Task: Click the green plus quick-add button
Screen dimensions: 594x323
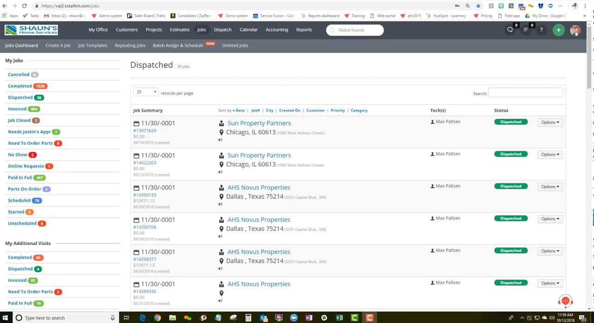Action: pyautogui.click(x=558, y=30)
